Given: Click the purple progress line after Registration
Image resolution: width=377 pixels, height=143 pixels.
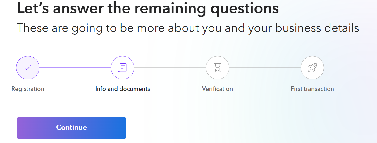Looking at the screenshot, I should tap(75, 67).
